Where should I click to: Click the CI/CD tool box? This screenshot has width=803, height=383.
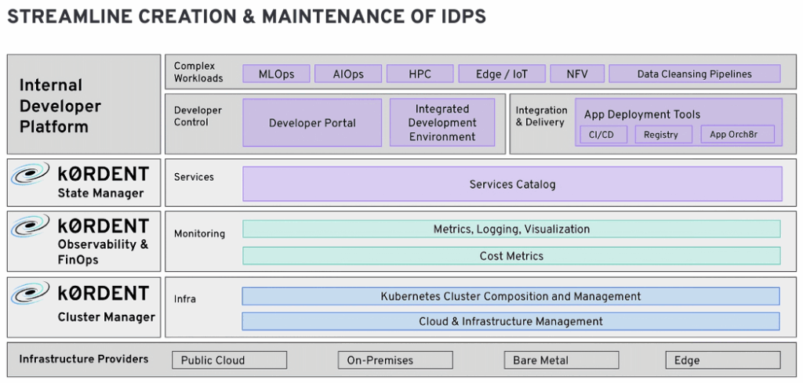click(603, 135)
